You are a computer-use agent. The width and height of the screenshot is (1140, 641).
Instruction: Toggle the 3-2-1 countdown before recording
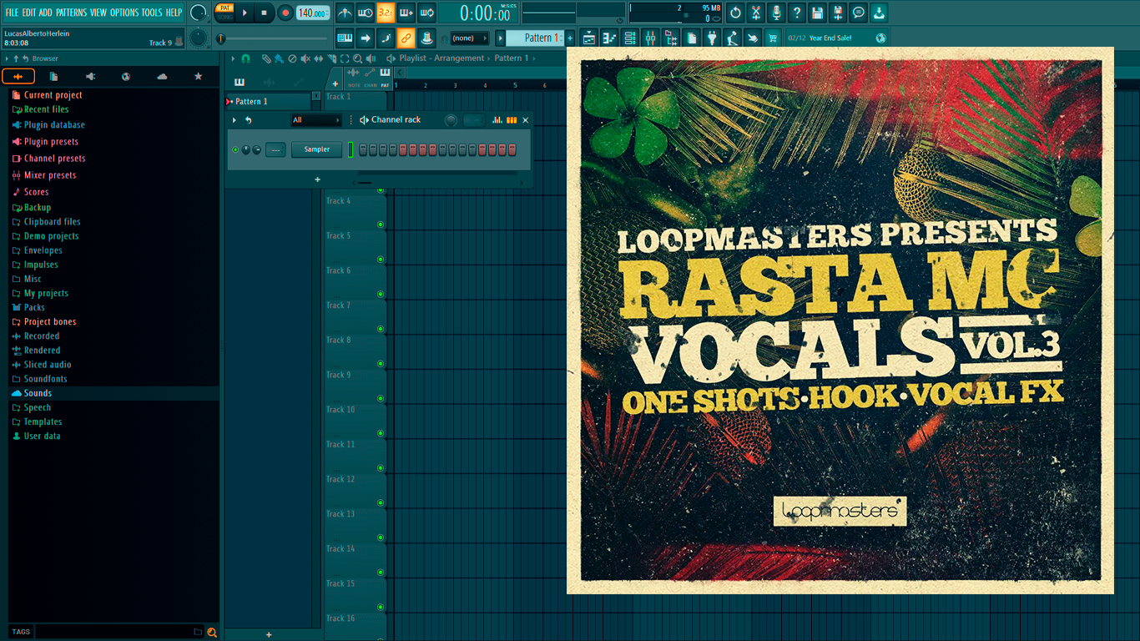(386, 13)
